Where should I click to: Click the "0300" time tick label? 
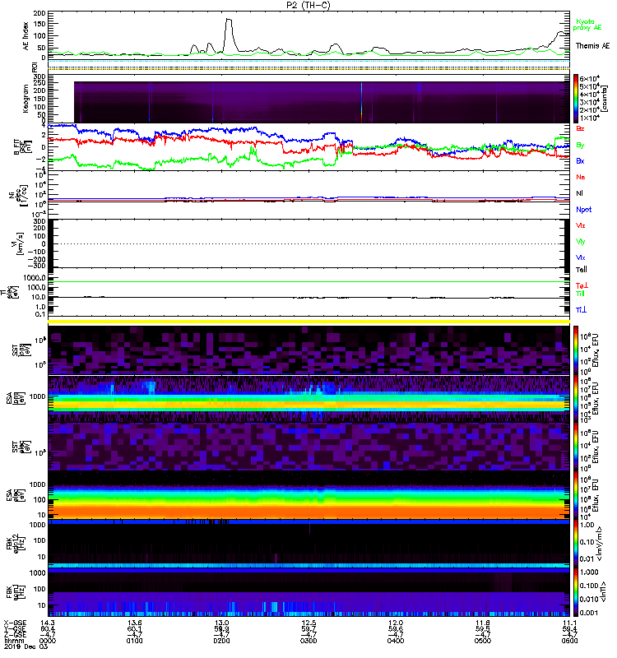tap(308, 641)
